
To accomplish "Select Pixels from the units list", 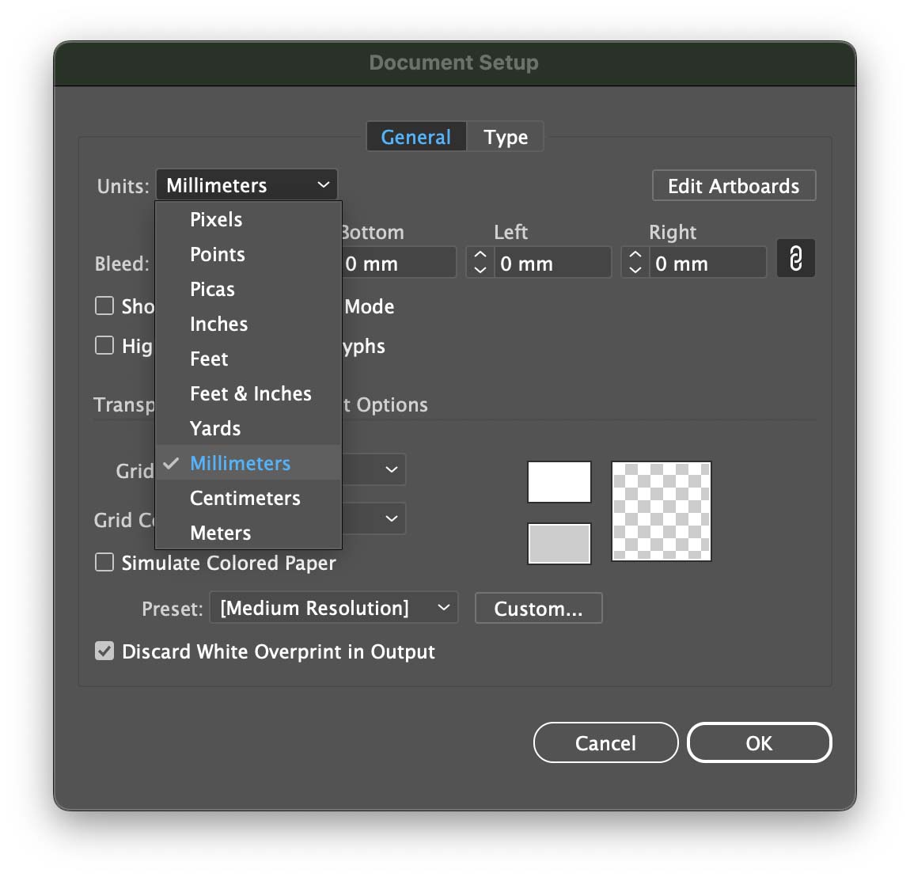I will click(216, 219).
